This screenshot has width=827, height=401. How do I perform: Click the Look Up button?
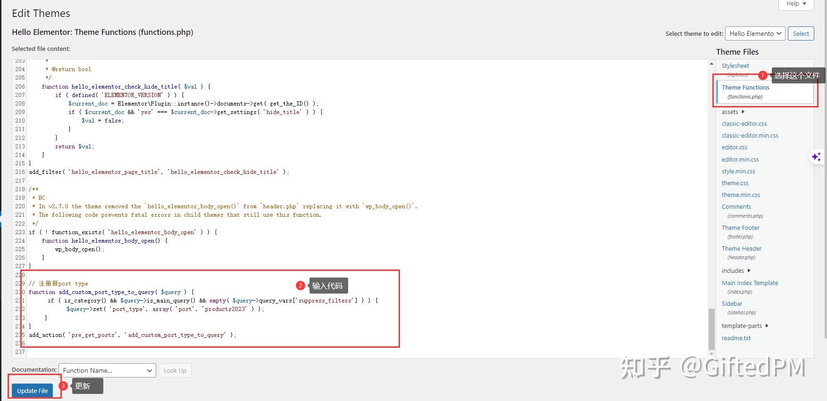[x=175, y=370]
